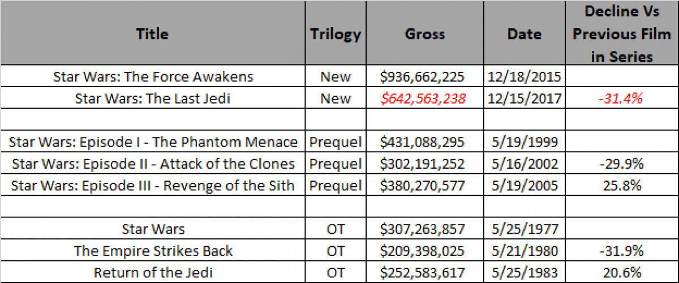Click the -29.9% decline cell

(x=621, y=164)
